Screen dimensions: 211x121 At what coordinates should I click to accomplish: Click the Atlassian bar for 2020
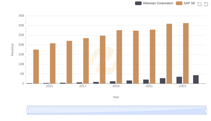(129, 82)
